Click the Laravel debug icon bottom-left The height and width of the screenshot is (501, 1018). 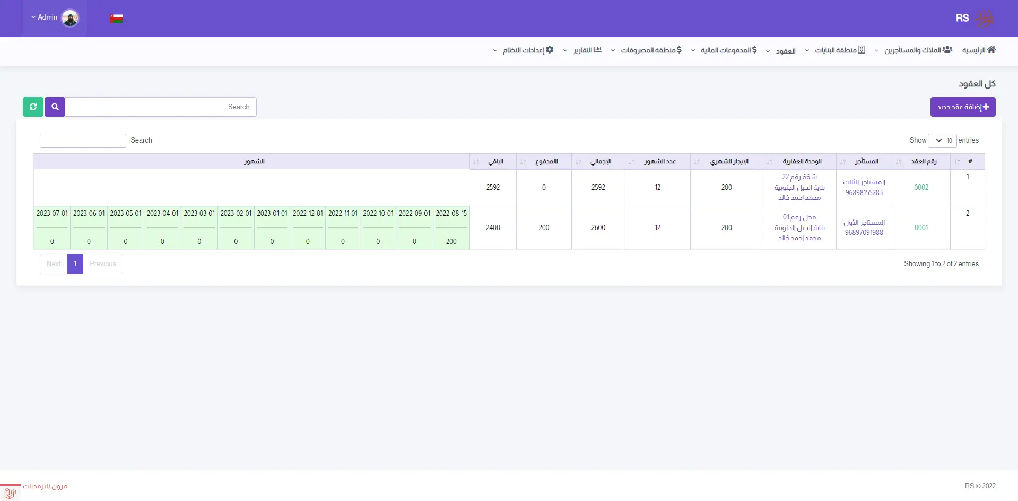pyautogui.click(x=10, y=493)
